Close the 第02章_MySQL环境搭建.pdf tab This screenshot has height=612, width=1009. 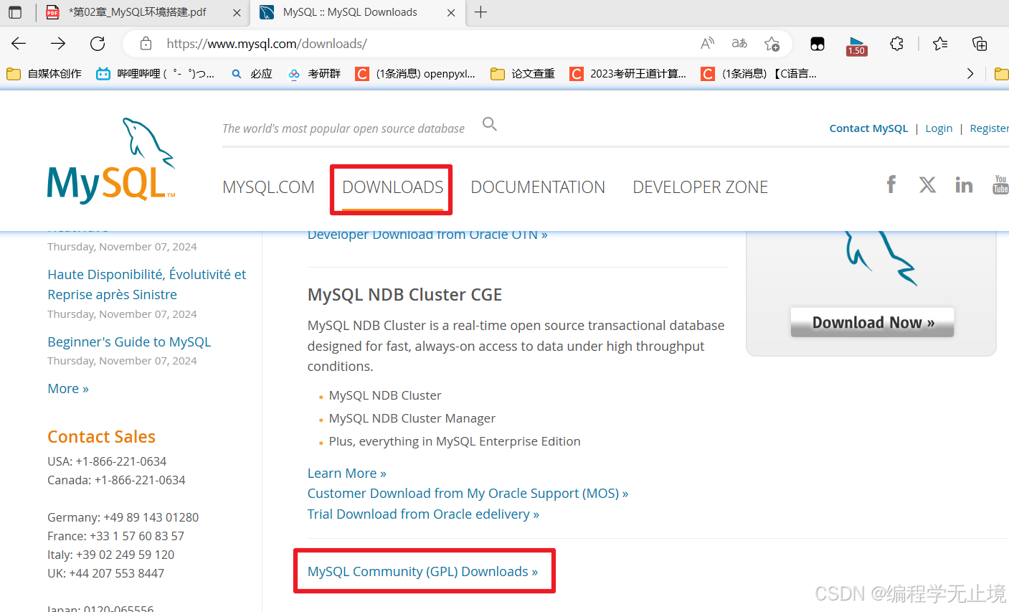click(x=237, y=12)
